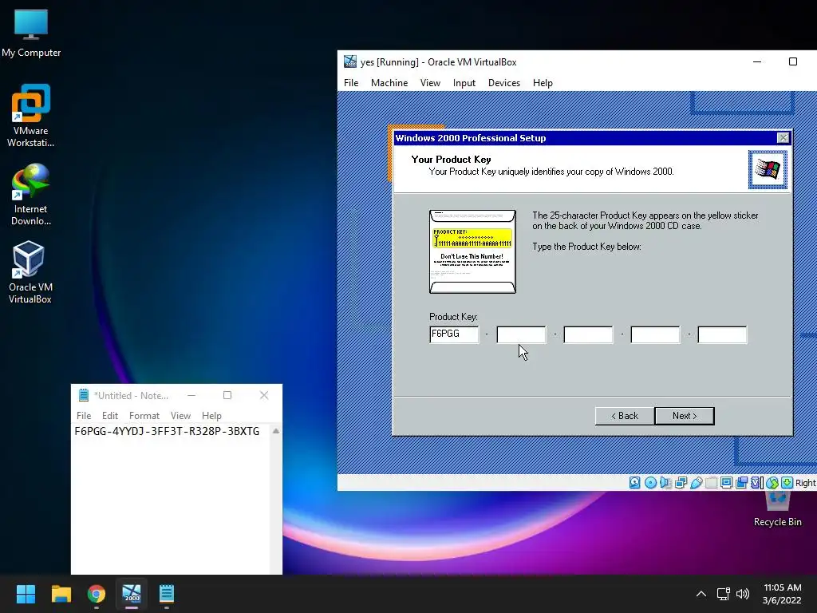Image resolution: width=817 pixels, height=613 pixels.
Task: Open Notepad's Edit menu
Action: click(110, 415)
